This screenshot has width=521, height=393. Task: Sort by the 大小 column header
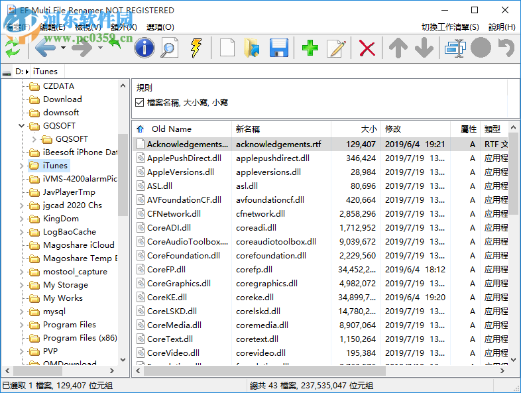(x=356, y=129)
